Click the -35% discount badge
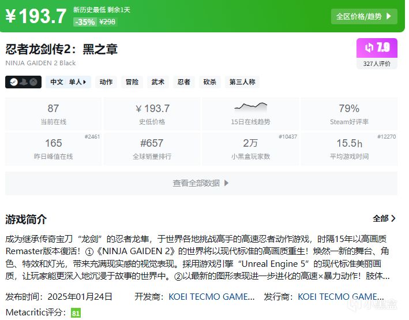This screenshot has height=320, width=409. click(85, 22)
